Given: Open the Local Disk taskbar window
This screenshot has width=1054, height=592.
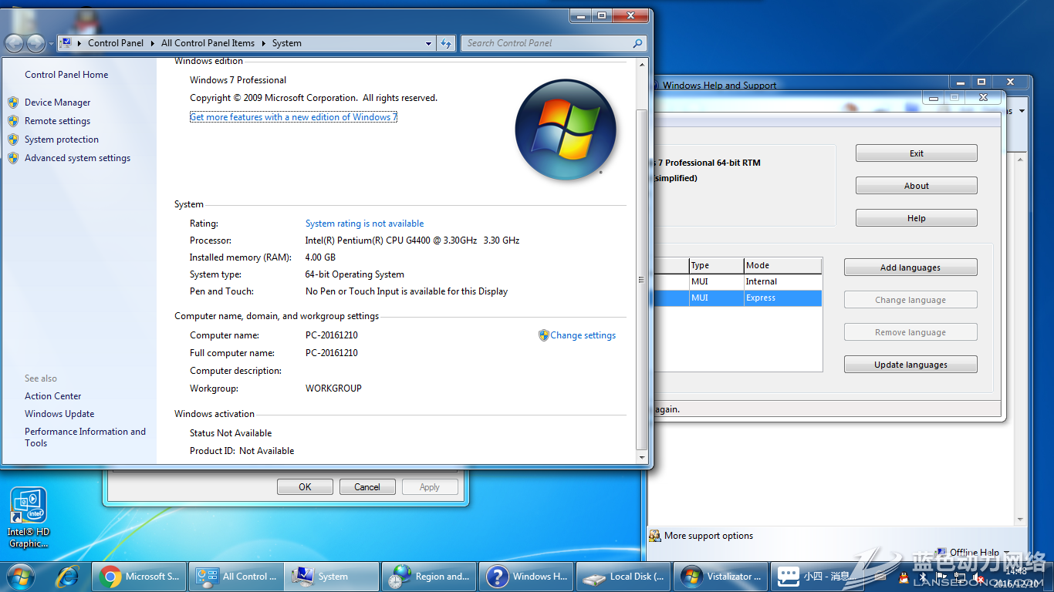Looking at the screenshot, I should [623, 577].
